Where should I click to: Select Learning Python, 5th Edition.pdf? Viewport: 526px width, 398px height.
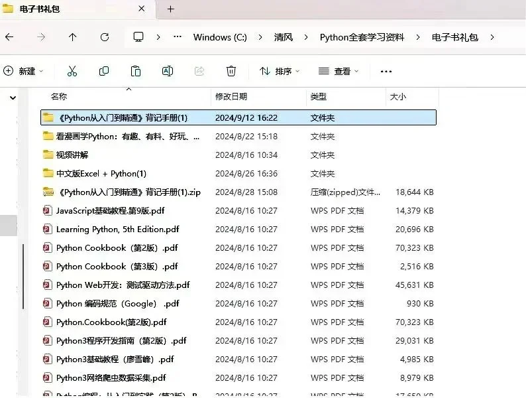[238, 230]
